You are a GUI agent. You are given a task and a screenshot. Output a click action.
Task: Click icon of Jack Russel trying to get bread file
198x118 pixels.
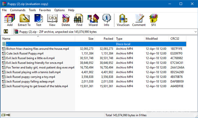(x=4, y=86)
